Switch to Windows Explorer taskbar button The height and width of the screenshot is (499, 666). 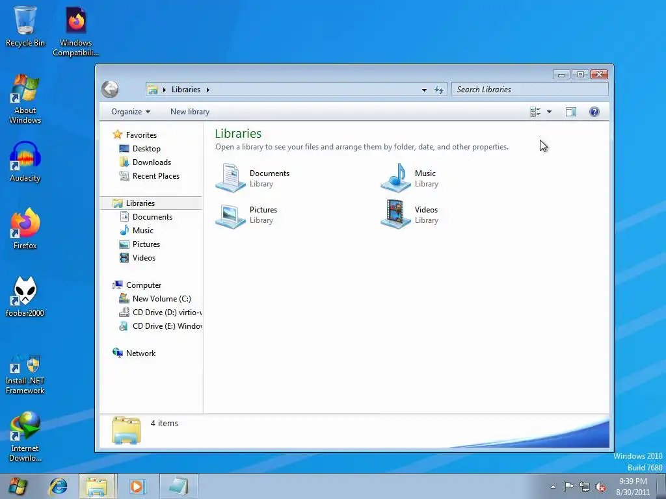[96, 486]
